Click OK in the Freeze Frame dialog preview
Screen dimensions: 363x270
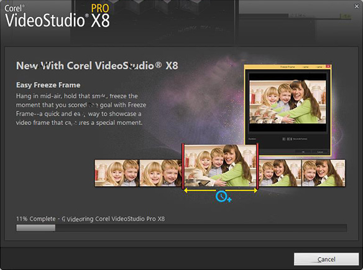303,152
